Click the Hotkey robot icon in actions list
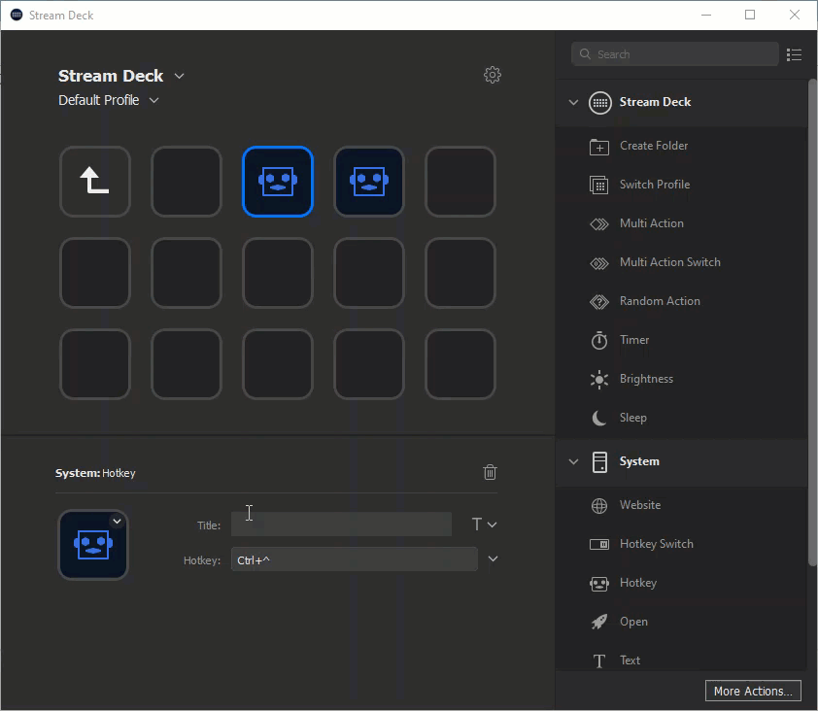This screenshot has width=818, height=711. pos(598,583)
